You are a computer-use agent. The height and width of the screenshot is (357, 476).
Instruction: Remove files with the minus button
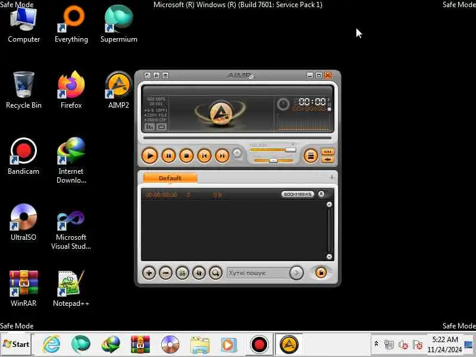click(165, 273)
